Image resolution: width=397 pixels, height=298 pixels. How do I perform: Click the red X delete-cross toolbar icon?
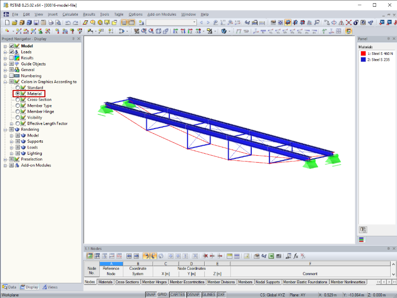348,23
